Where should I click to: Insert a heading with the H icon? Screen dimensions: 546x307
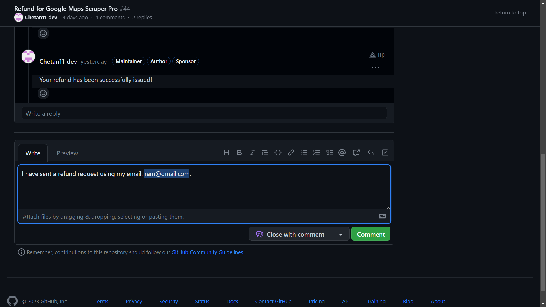[x=226, y=153]
